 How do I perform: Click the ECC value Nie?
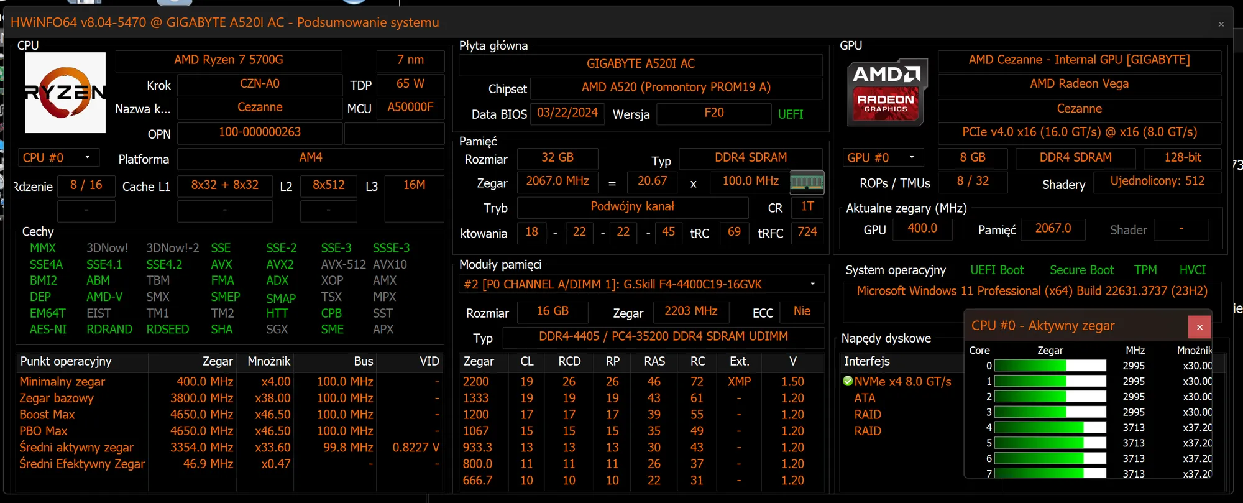pos(802,311)
